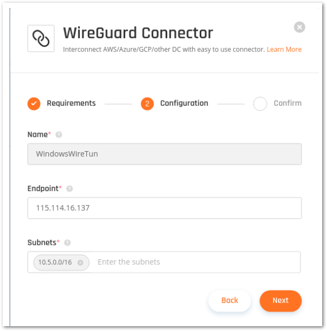Remove the 10.5.0.0/16 subnet tag
Viewport: 327px width, 331px height.
pos(80,262)
